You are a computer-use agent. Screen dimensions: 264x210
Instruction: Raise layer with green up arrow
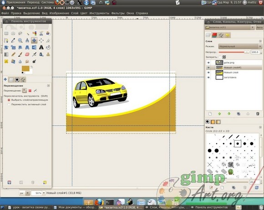[219, 114]
